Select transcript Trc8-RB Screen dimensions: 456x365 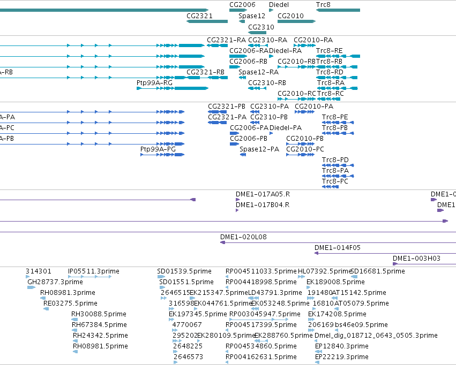[x=337, y=67]
